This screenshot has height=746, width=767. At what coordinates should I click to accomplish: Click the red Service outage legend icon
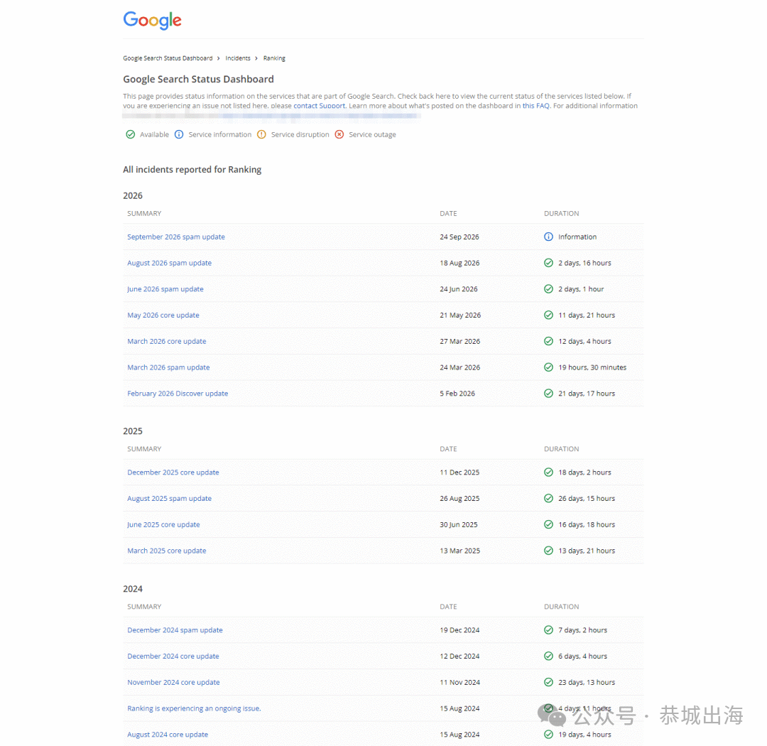point(339,134)
